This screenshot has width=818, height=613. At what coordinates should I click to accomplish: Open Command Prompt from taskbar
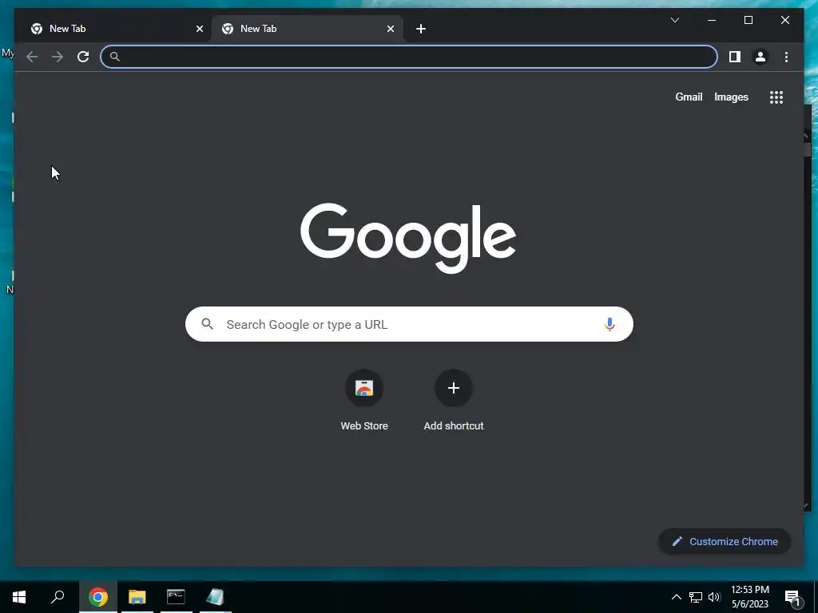click(176, 597)
